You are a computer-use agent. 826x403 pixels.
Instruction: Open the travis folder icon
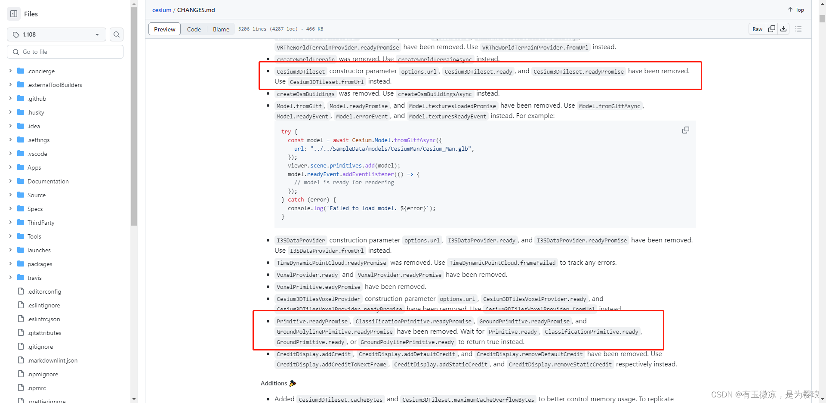(x=21, y=277)
